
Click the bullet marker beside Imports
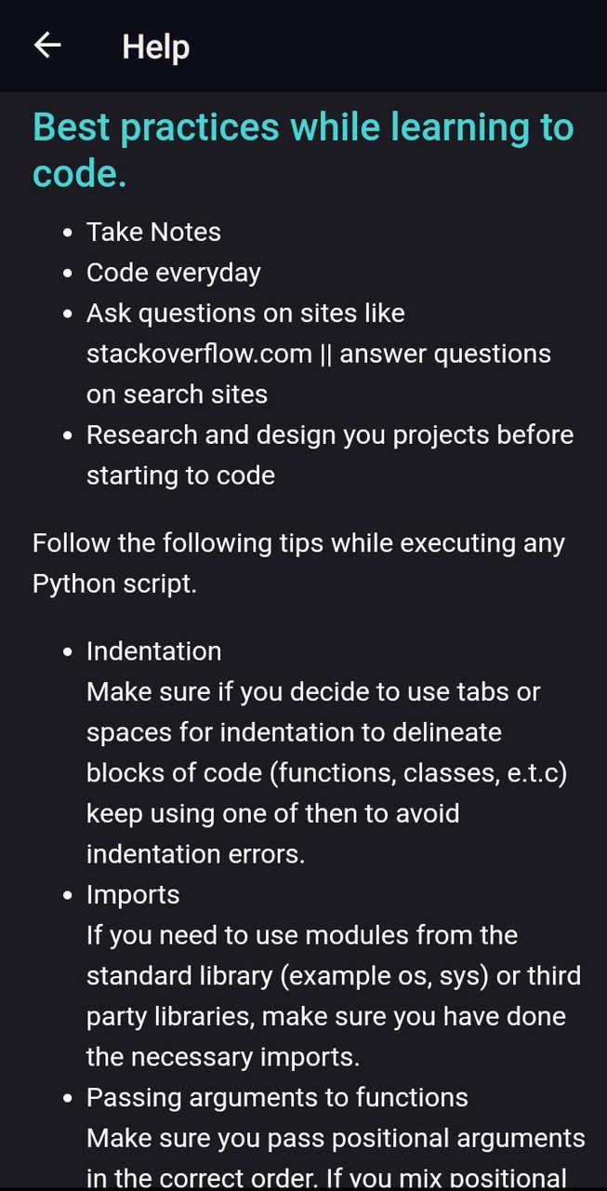click(66, 894)
